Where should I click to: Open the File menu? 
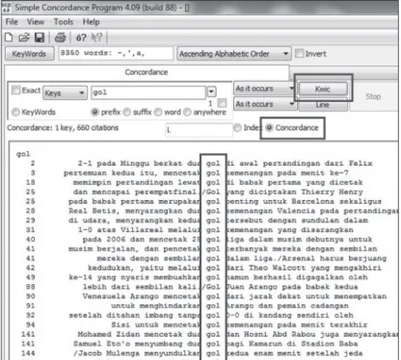click(12, 22)
